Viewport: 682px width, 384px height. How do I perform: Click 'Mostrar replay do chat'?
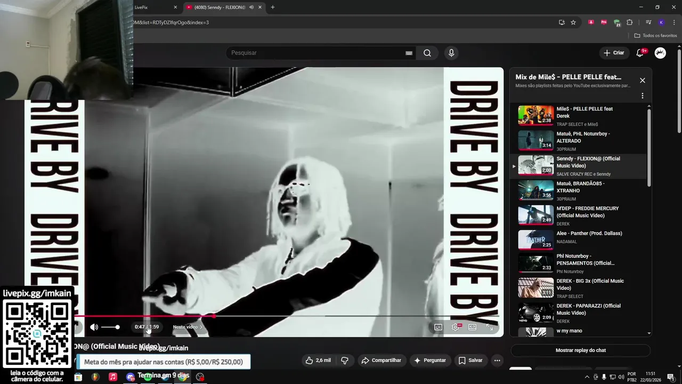[581, 350]
